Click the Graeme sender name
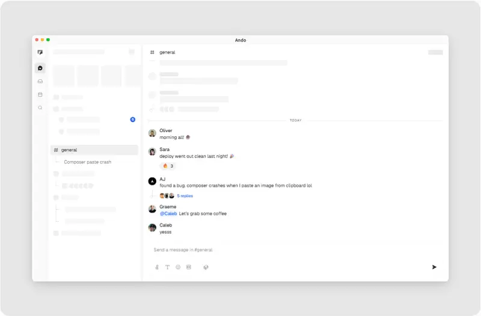481x316 pixels. pos(168,207)
